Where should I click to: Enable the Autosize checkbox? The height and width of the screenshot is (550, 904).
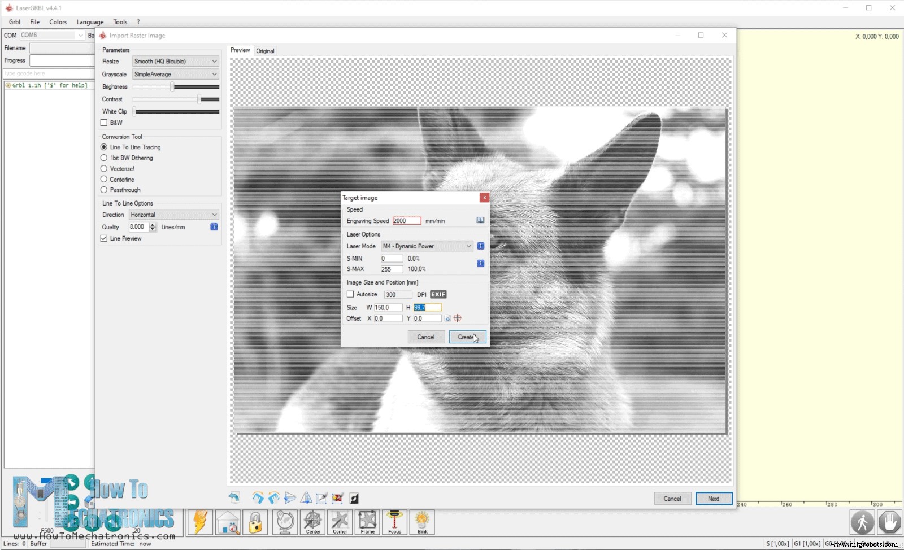click(350, 294)
